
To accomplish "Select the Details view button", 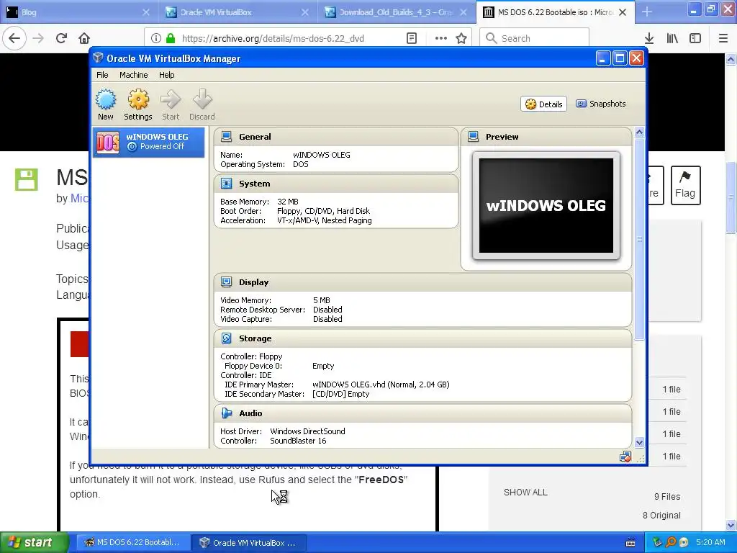I will coord(544,104).
